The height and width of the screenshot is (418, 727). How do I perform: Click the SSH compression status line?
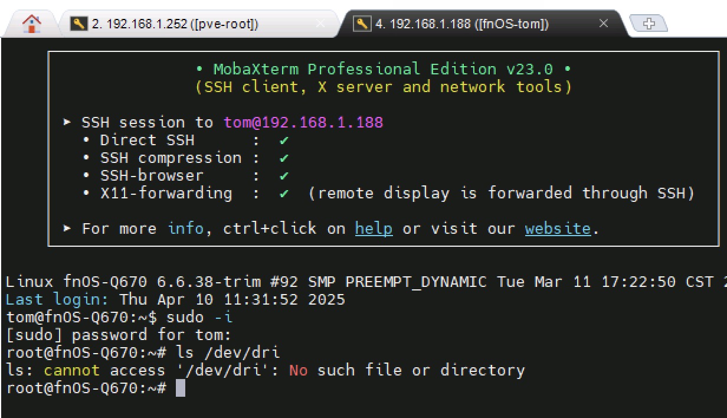pos(185,158)
